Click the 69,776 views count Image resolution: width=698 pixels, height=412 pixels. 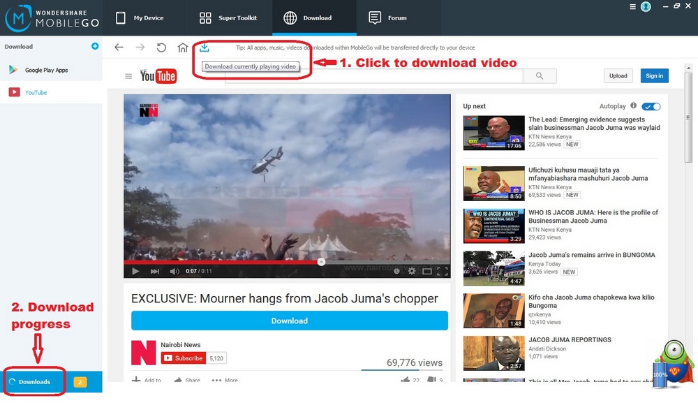click(x=415, y=362)
